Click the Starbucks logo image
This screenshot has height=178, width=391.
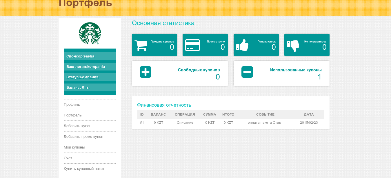[90, 33]
